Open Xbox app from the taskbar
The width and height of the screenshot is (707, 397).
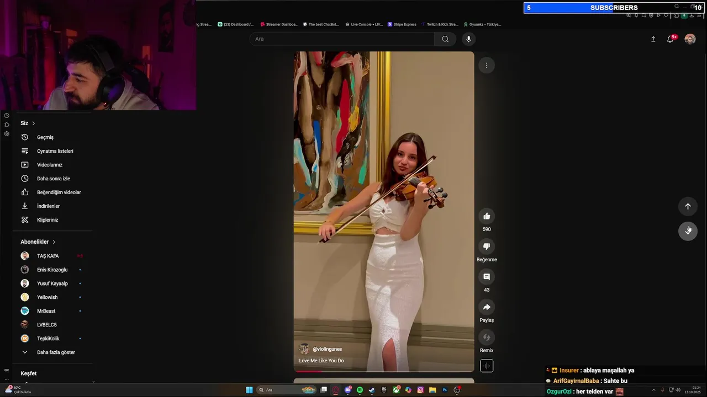pyautogui.click(x=396, y=390)
